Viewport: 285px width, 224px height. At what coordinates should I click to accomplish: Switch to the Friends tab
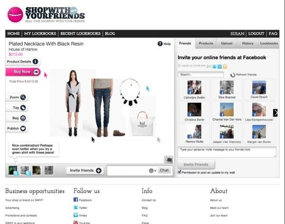pyautogui.click(x=185, y=43)
